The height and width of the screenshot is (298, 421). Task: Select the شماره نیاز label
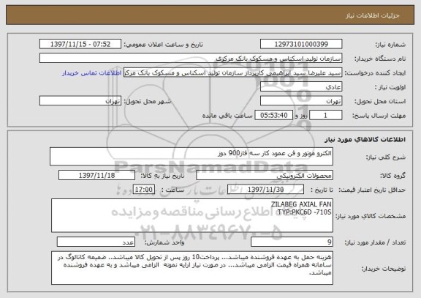(x=390, y=45)
